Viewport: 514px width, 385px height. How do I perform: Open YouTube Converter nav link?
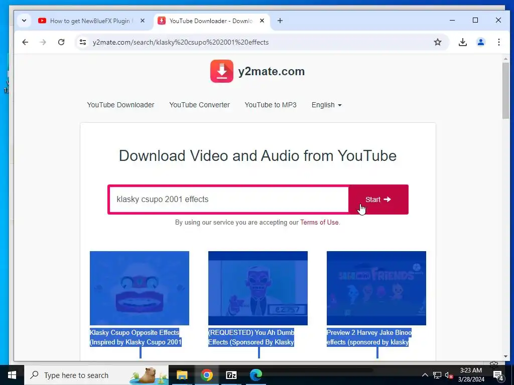coord(199,105)
